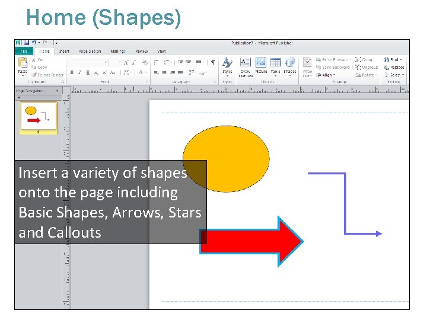This screenshot has height=320, width=427.
Task: Click the Decrease Indent icon
Action: (180, 63)
